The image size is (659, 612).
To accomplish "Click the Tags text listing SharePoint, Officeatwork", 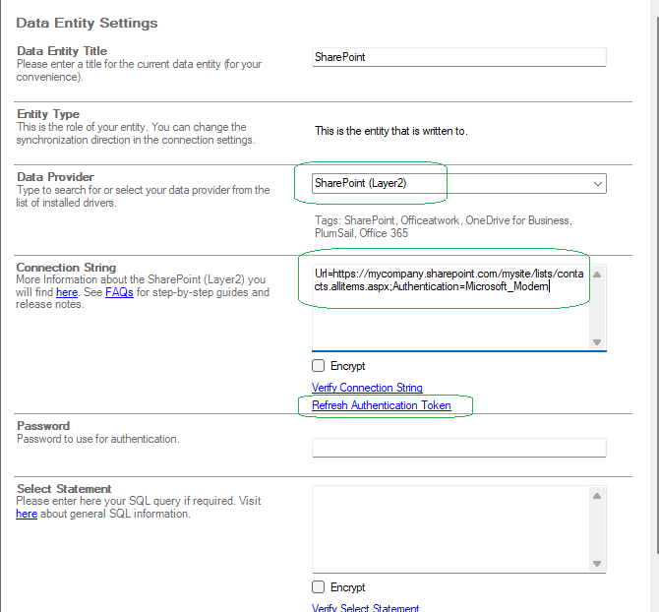I will (x=444, y=226).
